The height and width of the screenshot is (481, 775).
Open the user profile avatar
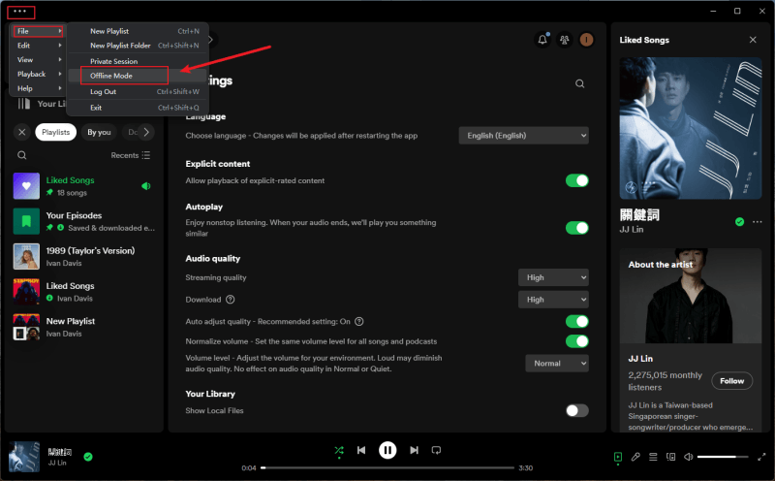(586, 40)
